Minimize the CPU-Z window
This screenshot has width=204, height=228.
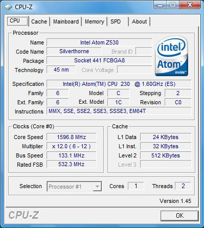coord(160,5)
